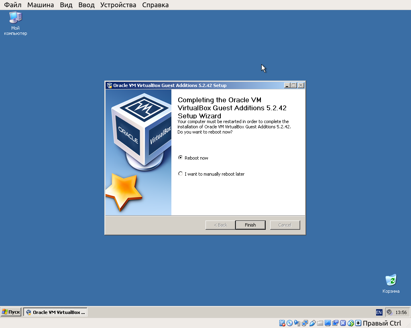Screen dimensions: 411x328
Task: Click the 13:56 clock in the tray
Action: 401,312
